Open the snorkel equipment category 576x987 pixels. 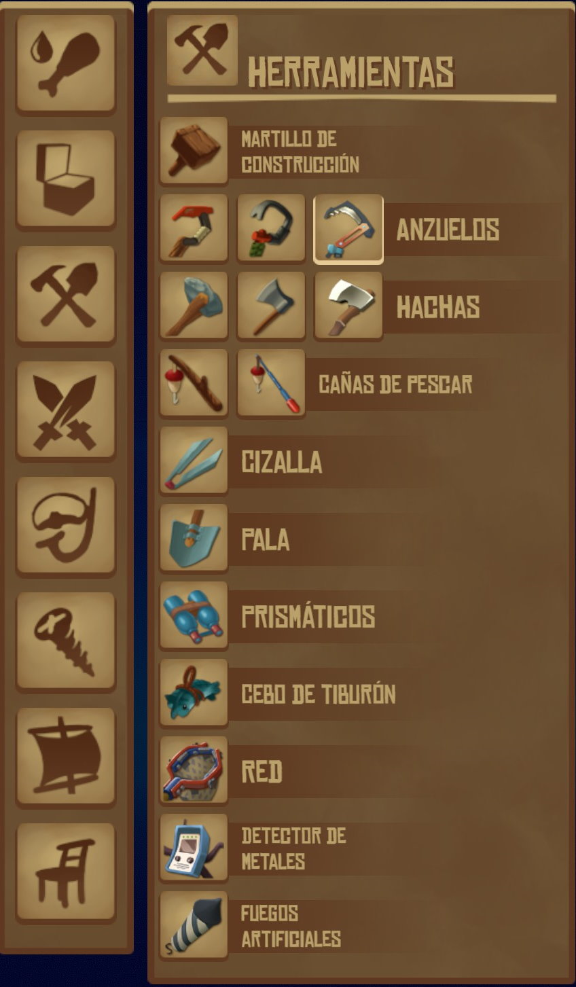point(66,525)
